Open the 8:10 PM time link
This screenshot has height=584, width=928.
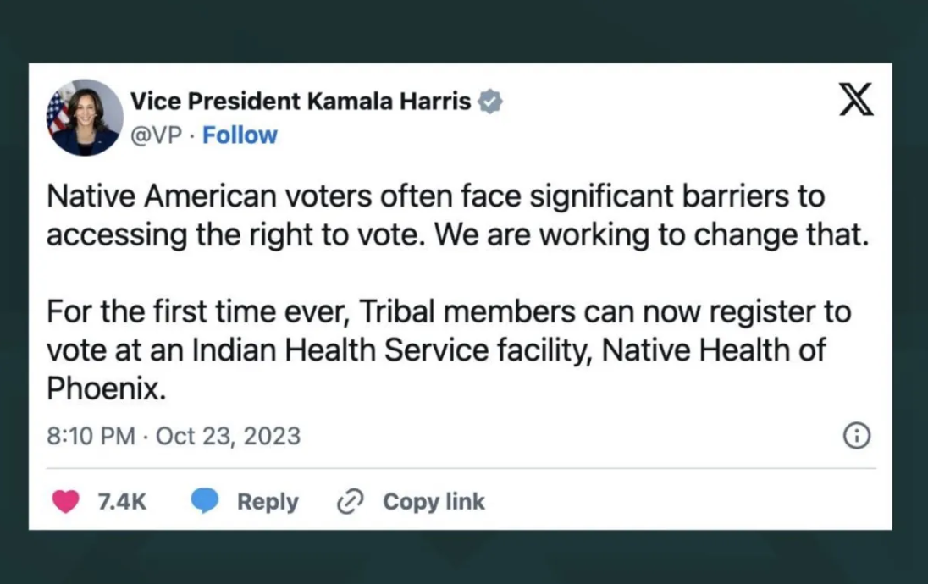pyautogui.click(x=91, y=436)
